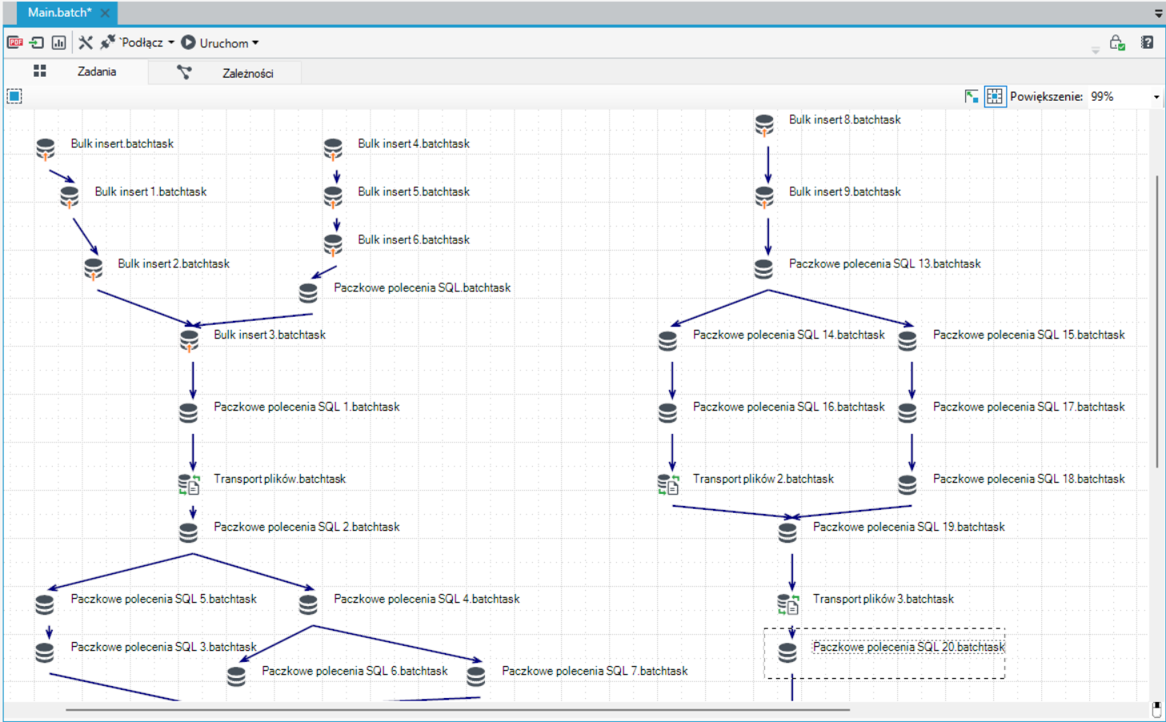Viewport: 1166px width, 722px height.
Task: Switch to the Zależności tab
Action: click(226, 73)
